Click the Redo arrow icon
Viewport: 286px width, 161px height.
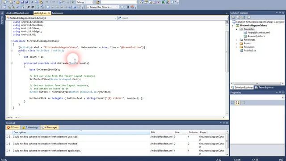54,2
